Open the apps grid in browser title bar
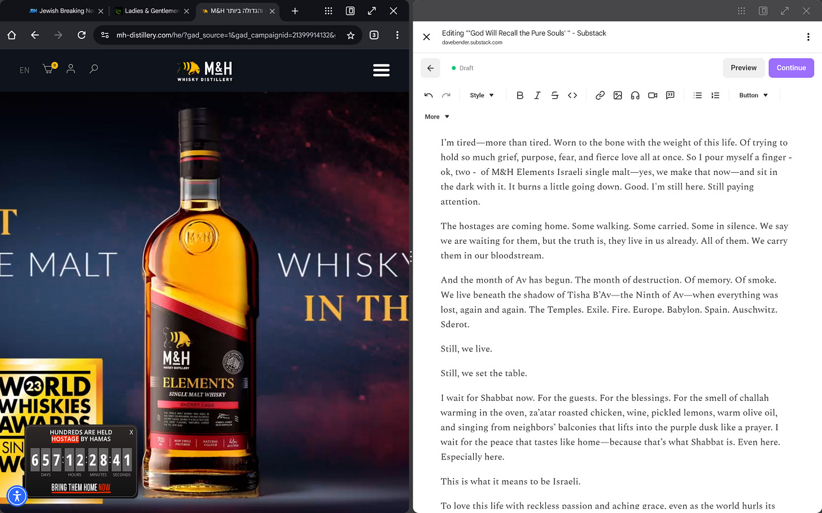This screenshot has width=822, height=513. click(x=328, y=11)
